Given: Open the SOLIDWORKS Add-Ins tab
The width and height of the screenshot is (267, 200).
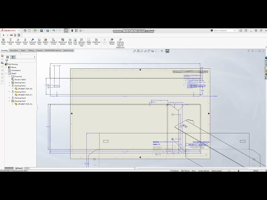Looking at the screenshot, I should point(53,50).
